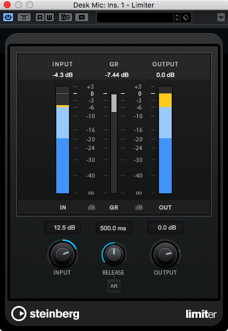Click the window title Desk Mic: Ins. 1 - Limiter
Viewport: 228px width, 331px height.
pos(113,5)
